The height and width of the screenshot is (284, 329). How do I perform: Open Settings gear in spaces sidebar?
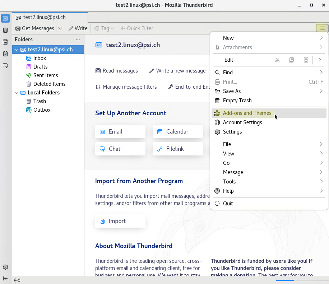click(5, 267)
